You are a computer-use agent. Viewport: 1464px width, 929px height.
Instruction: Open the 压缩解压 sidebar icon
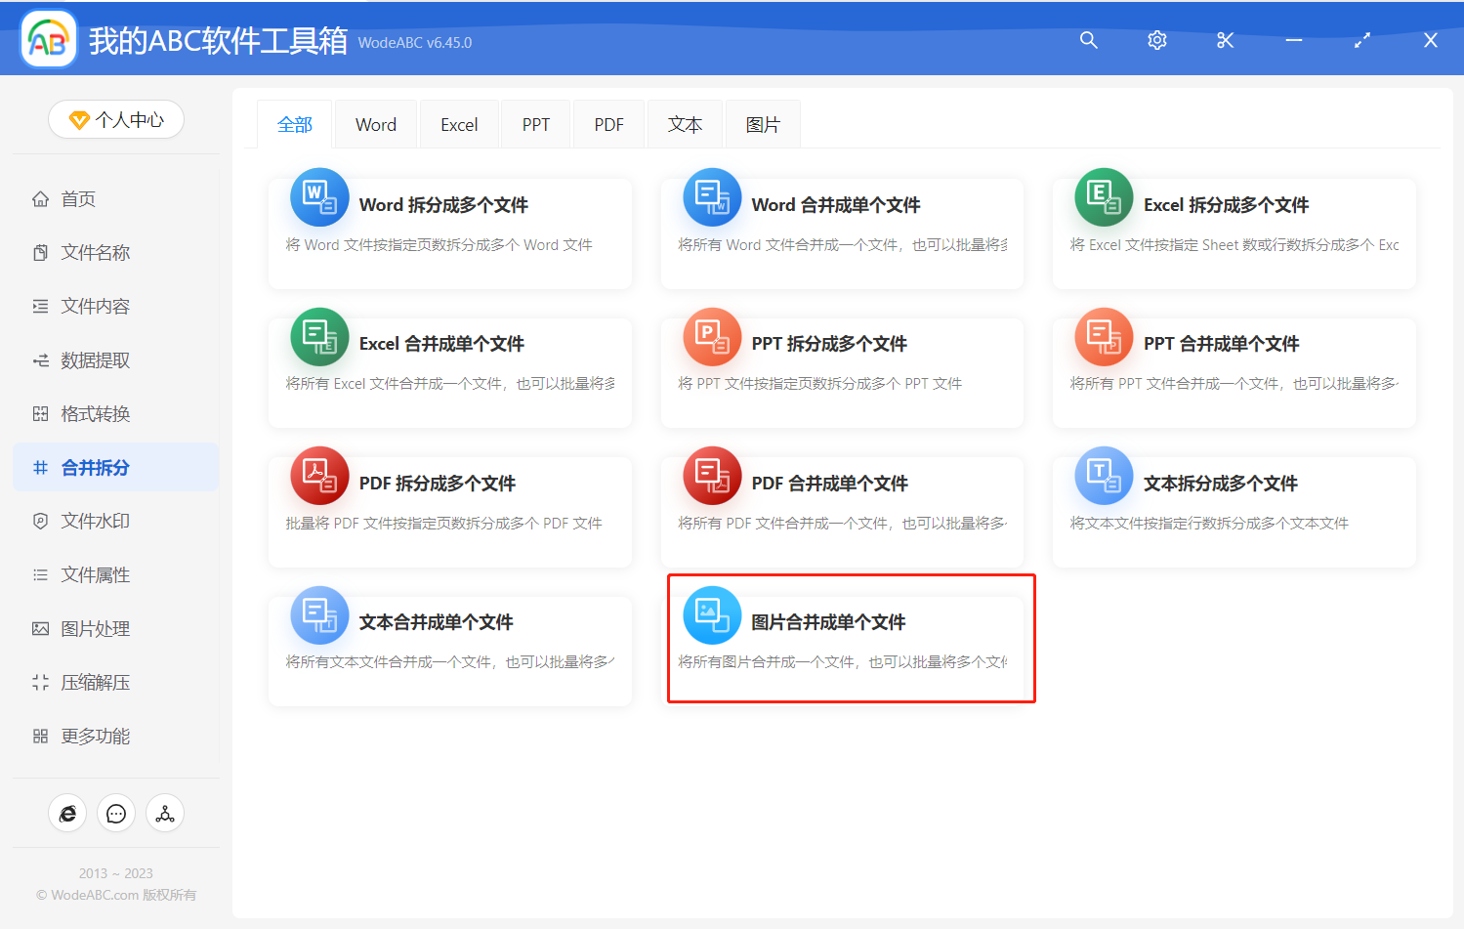[40, 682]
